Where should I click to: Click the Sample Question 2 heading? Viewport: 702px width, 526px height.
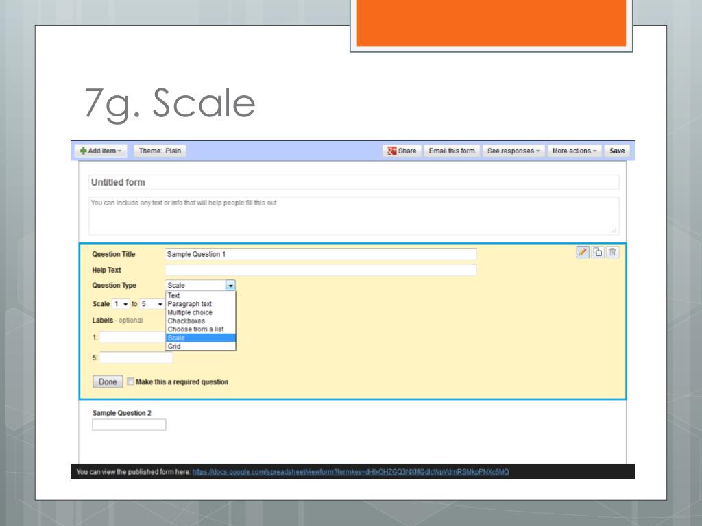122,413
